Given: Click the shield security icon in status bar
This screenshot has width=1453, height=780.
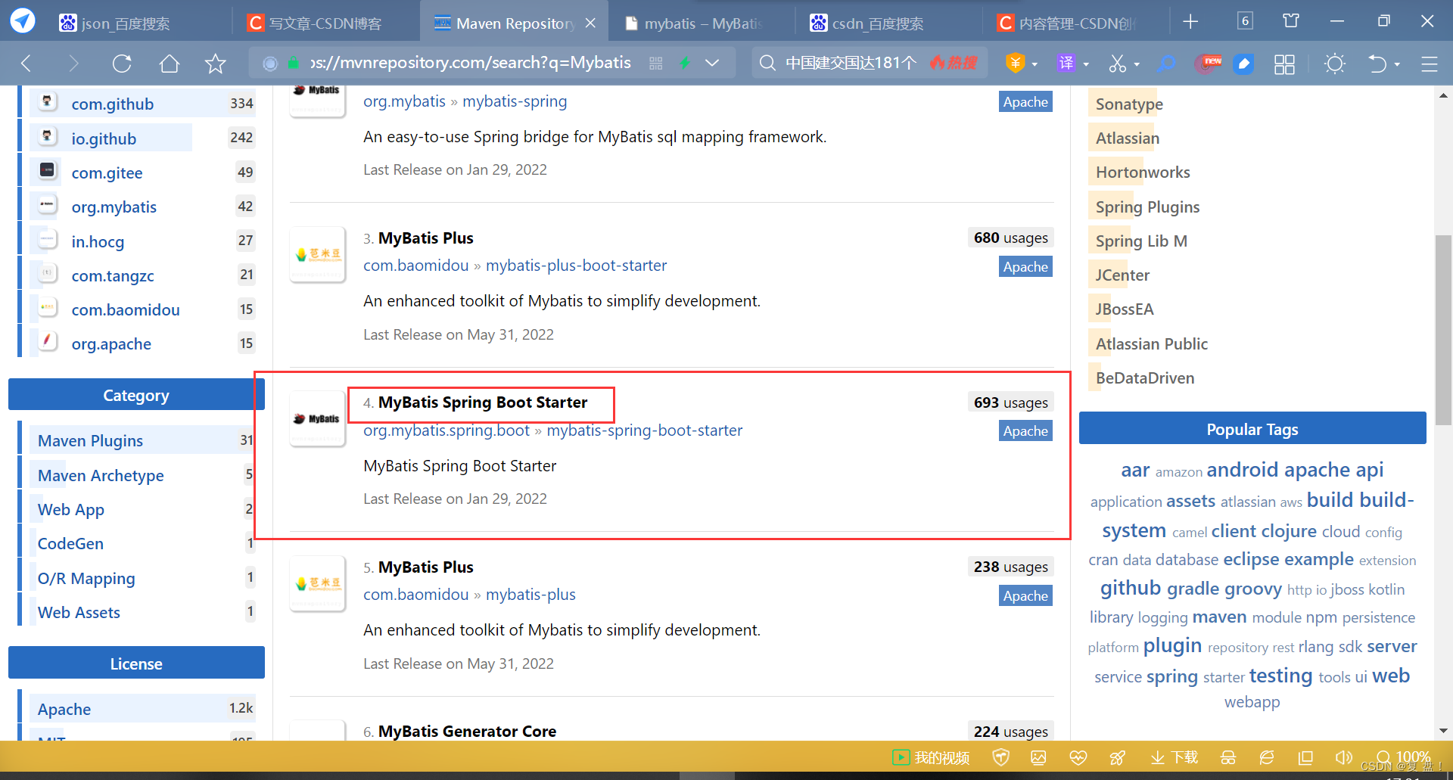Looking at the screenshot, I should point(1000,757).
